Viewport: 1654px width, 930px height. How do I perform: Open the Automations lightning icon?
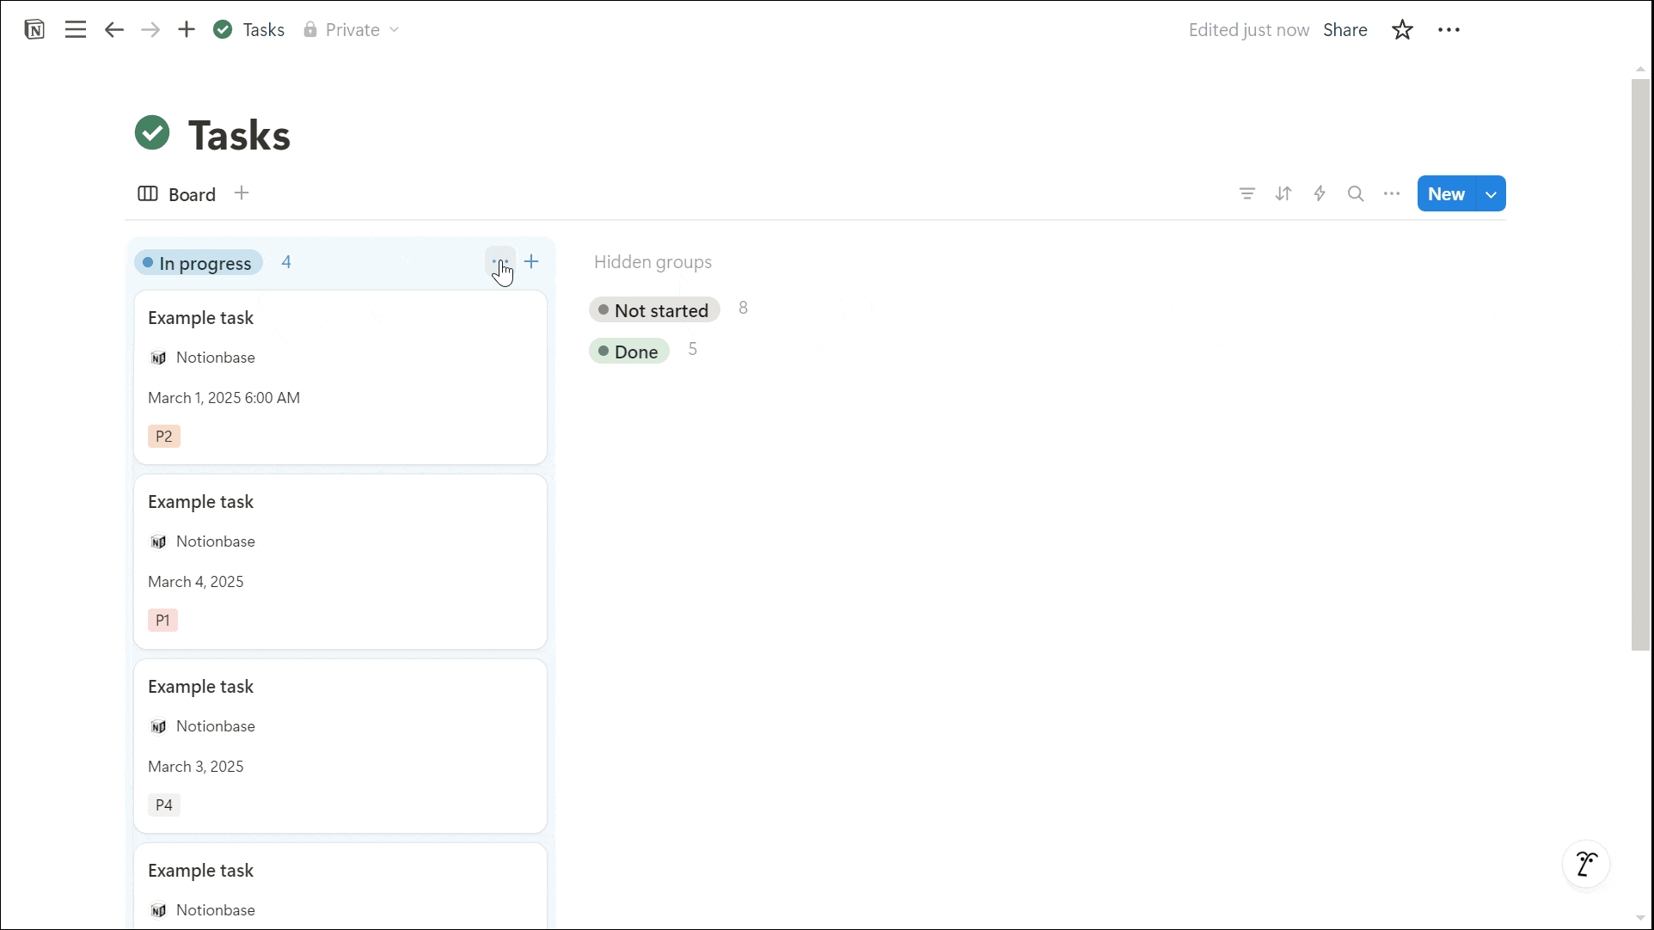click(x=1320, y=194)
